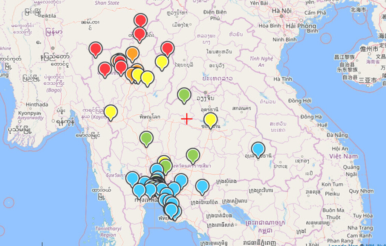Click the Pleiku city label
The height and width of the screenshot is (246, 386).
pyautogui.click(x=332, y=194)
